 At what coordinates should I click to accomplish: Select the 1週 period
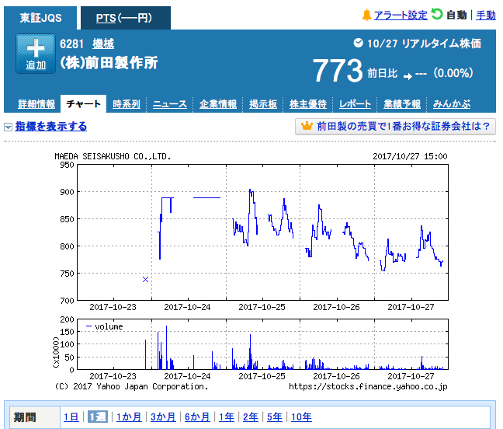98,417
